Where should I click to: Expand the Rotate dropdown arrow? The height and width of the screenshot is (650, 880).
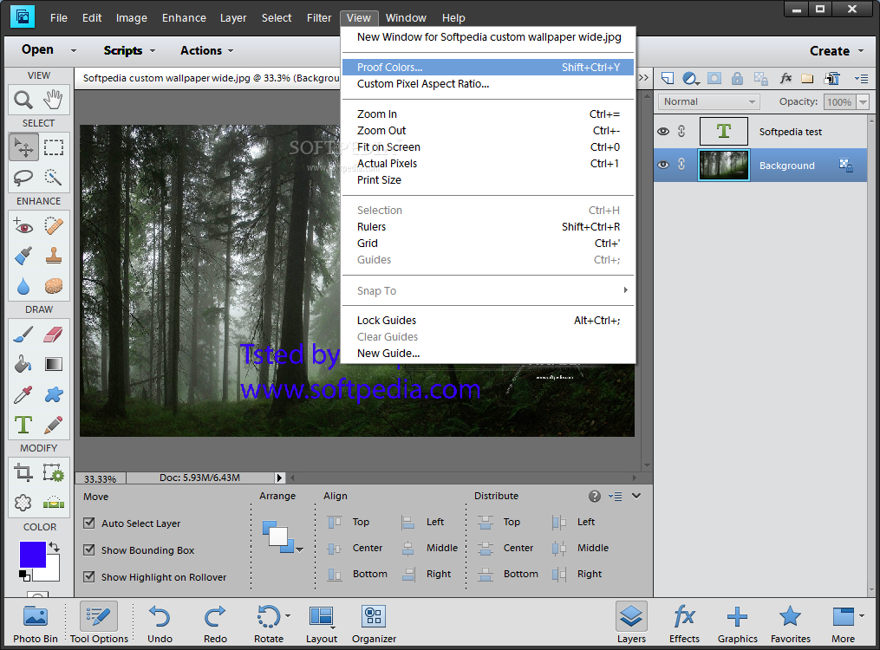coord(288,616)
